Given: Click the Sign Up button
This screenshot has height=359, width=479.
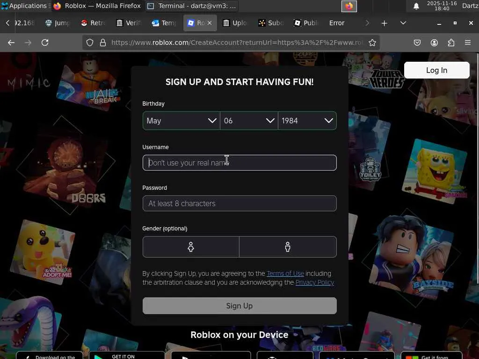Looking at the screenshot, I should [239, 306].
